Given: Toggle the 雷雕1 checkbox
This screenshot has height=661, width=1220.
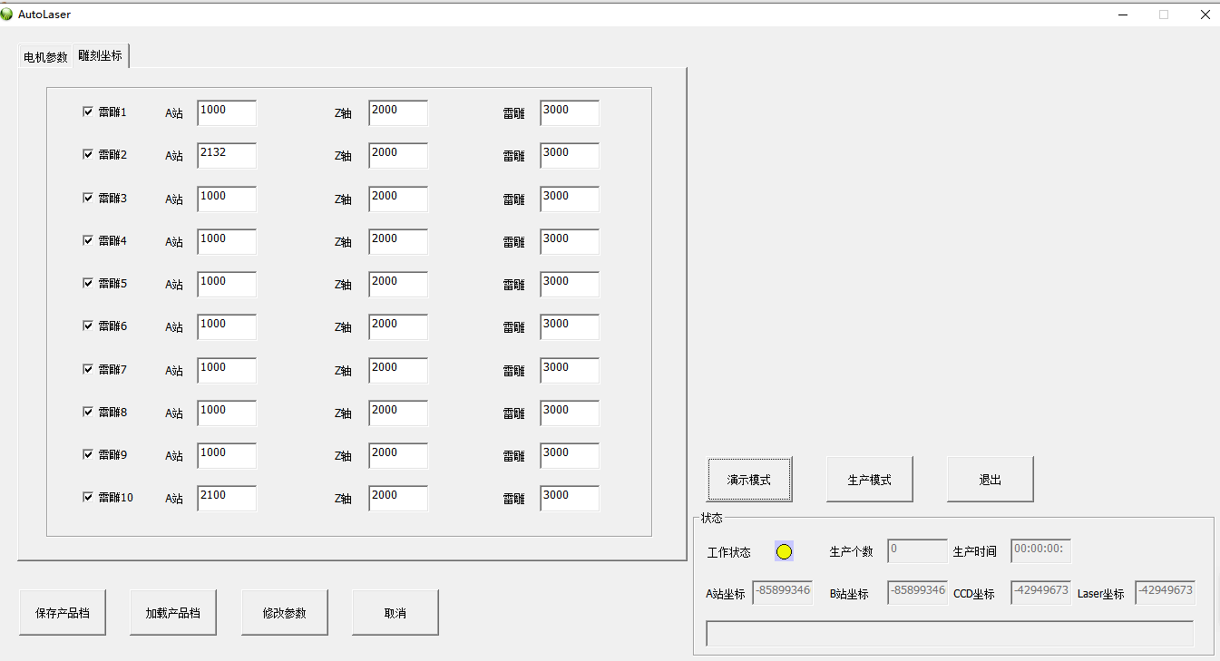Looking at the screenshot, I should coord(88,112).
